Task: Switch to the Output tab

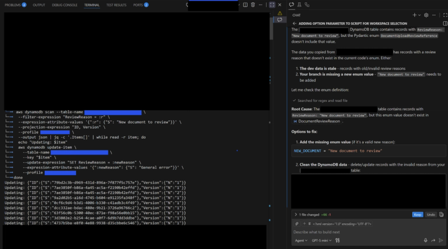Action: 39,5
